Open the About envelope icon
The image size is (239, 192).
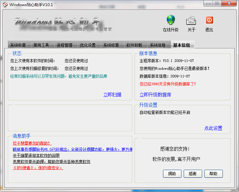191,20
